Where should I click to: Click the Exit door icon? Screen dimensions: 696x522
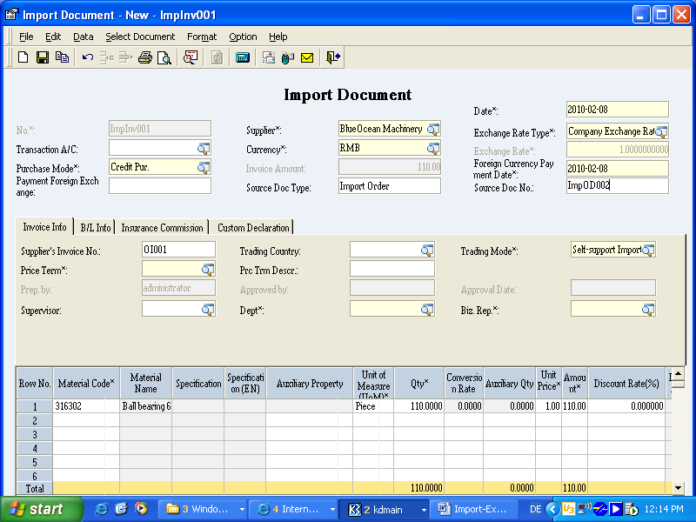333,57
